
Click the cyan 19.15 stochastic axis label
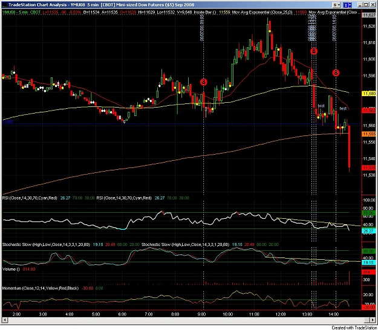pyautogui.click(x=369, y=262)
